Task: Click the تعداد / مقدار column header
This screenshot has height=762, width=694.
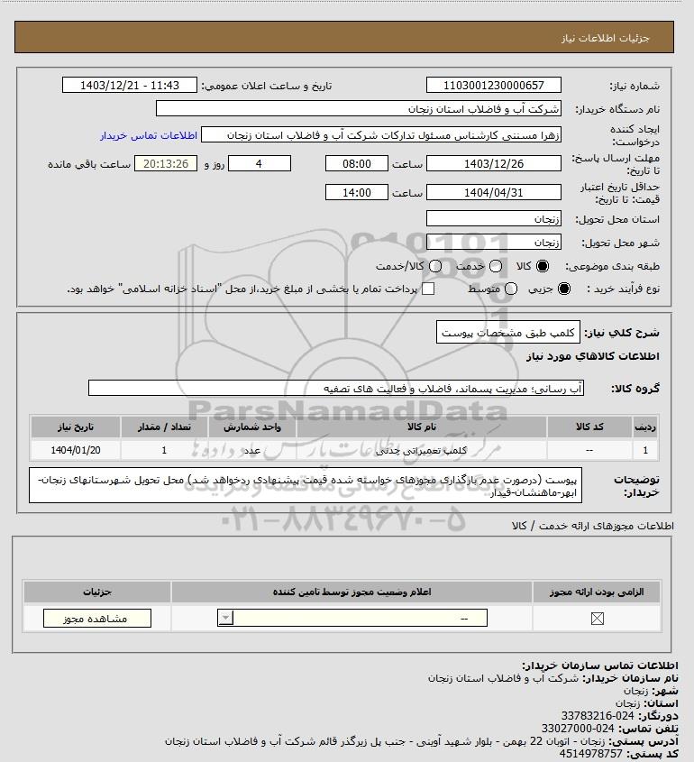Action: (164, 427)
